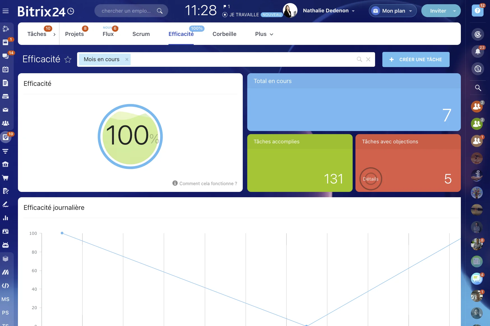Viewport: 490px width, 326px height.
Task: Click the notifications bell icon
Action: [x=478, y=52]
